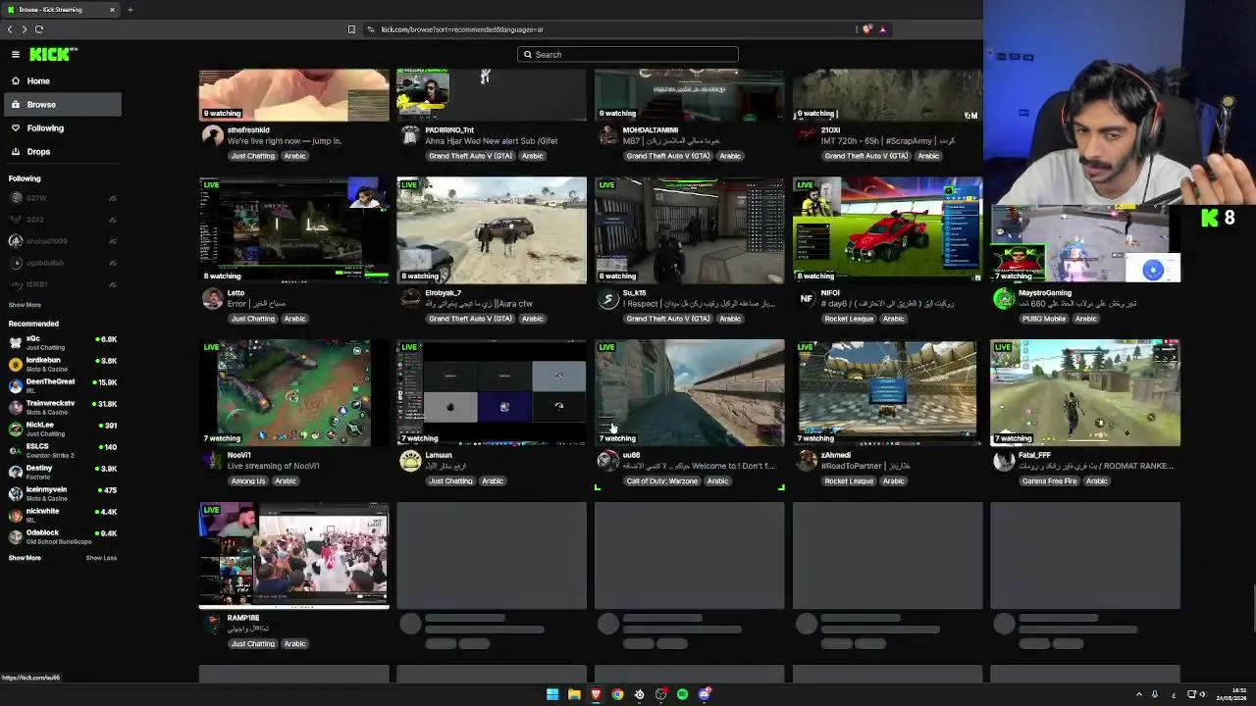
Task: Bookmark this page in the address bar
Action: 351,29
